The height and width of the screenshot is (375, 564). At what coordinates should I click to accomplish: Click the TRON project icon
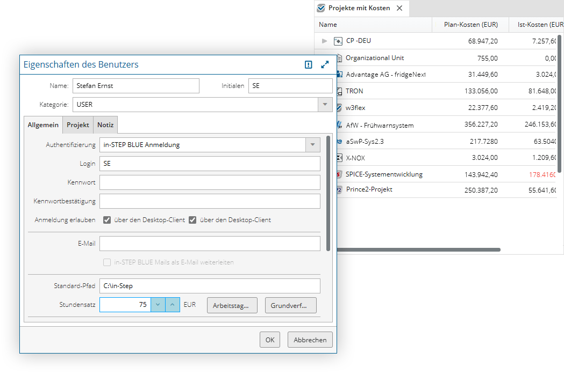click(339, 91)
